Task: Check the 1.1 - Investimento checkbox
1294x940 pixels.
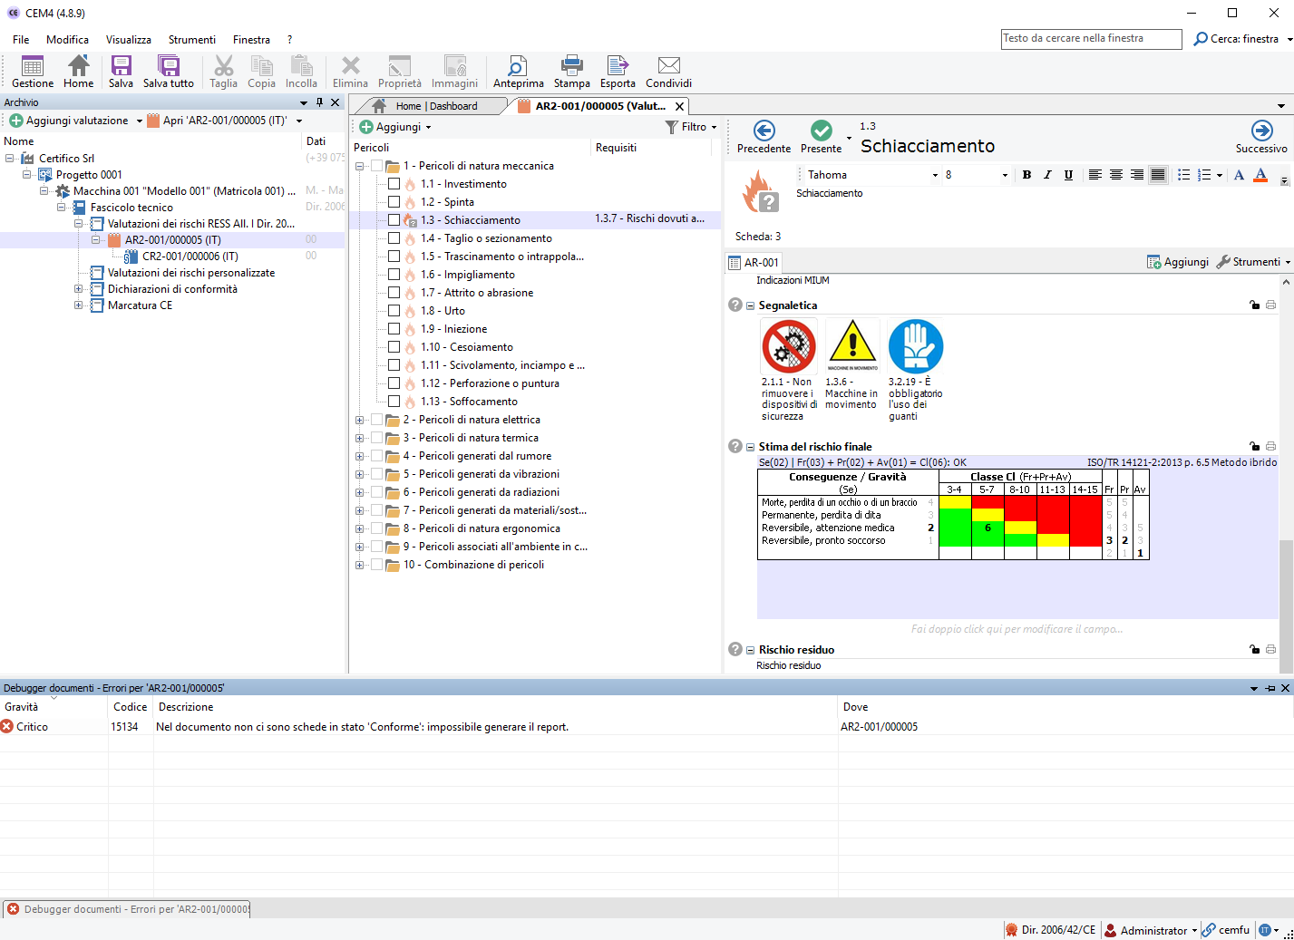Action: coord(394,184)
